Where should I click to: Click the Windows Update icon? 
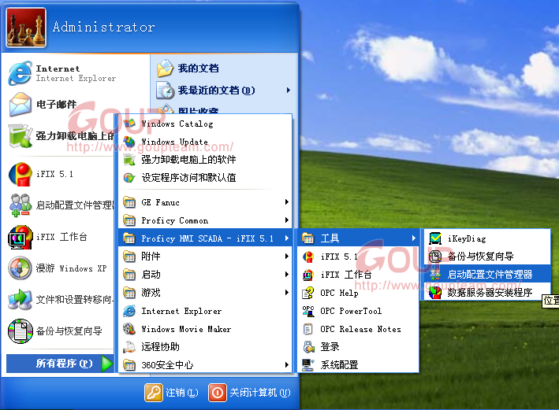click(x=129, y=142)
